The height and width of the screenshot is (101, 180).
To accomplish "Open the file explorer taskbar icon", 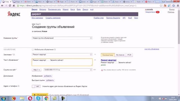I will [22, 98].
